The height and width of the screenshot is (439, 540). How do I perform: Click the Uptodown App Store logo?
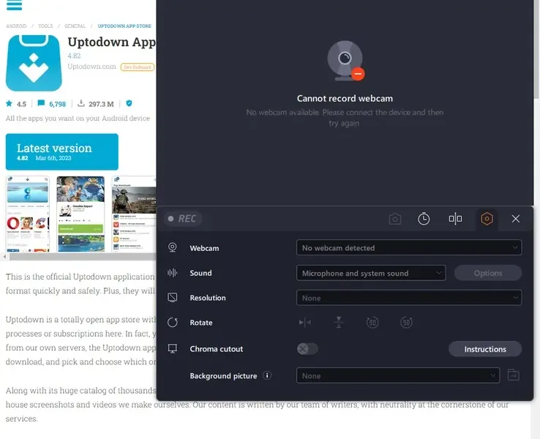coord(34,63)
